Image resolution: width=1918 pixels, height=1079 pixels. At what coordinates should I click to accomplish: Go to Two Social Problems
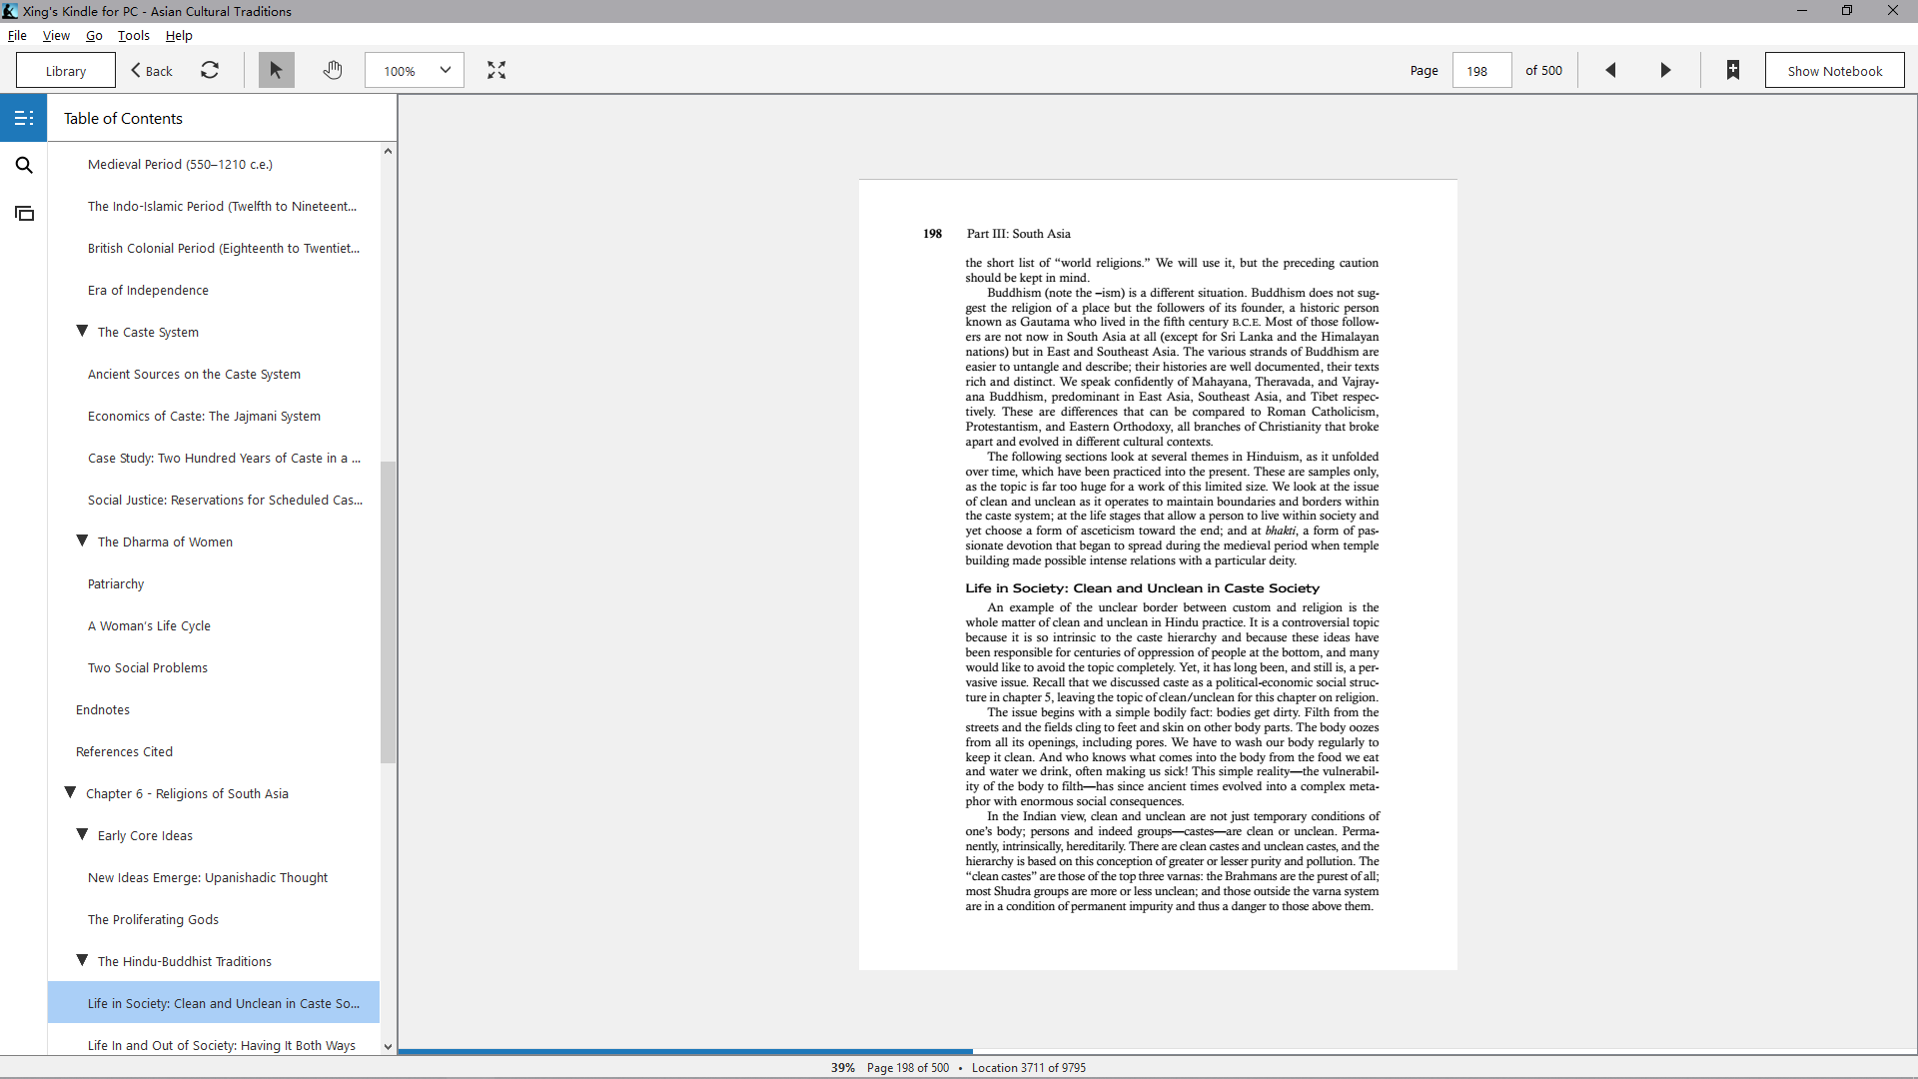coord(148,668)
